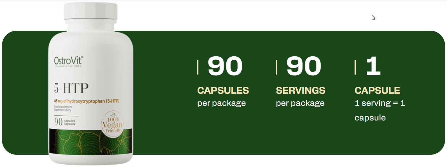Click the lowercase 'capsule' word on the last line
447x168 pixels.
370,118
